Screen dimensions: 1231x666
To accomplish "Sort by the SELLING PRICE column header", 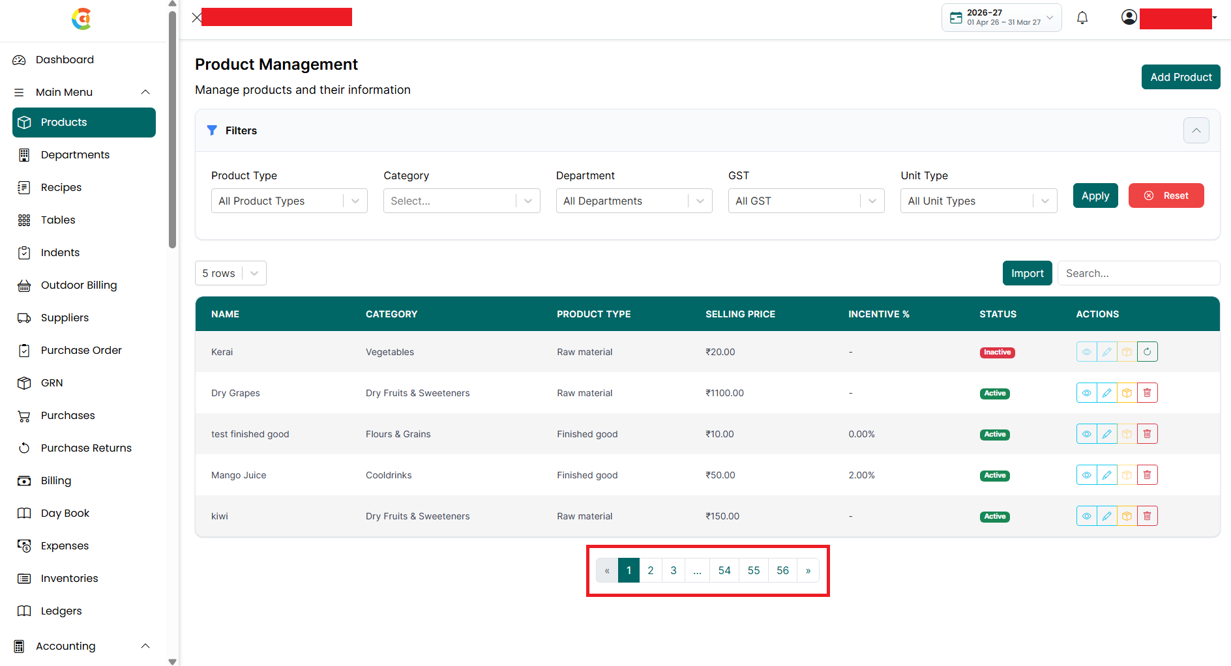I will click(740, 314).
